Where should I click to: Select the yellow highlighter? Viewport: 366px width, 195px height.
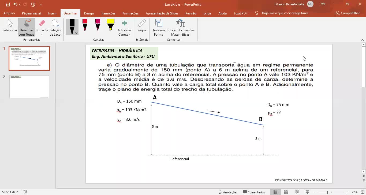pyautogui.click(x=110, y=25)
